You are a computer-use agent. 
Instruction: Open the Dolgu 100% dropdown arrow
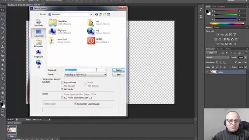click(x=245, y=67)
